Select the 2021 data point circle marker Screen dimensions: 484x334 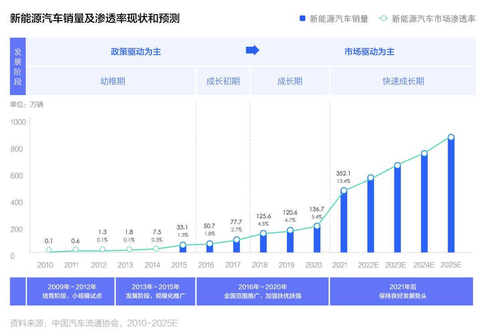pyautogui.click(x=344, y=191)
